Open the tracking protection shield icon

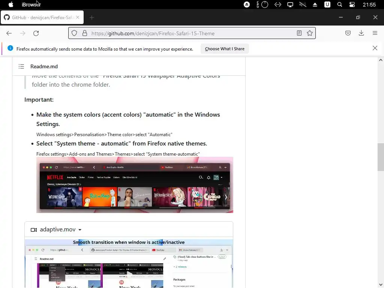(x=74, y=33)
